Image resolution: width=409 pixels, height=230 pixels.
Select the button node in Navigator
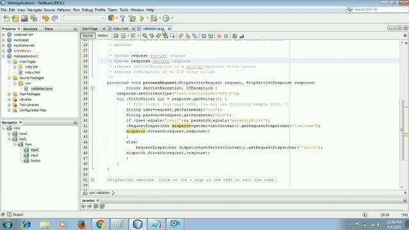(x=36, y=160)
